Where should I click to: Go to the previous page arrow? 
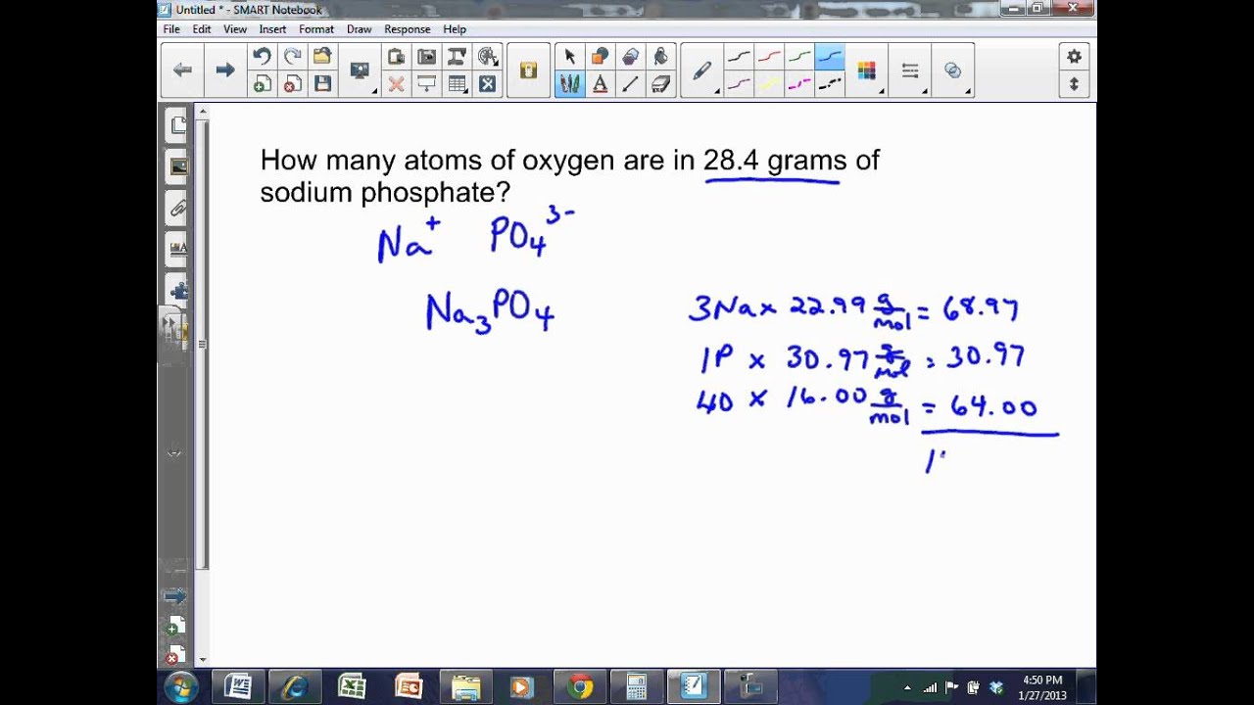point(182,70)
